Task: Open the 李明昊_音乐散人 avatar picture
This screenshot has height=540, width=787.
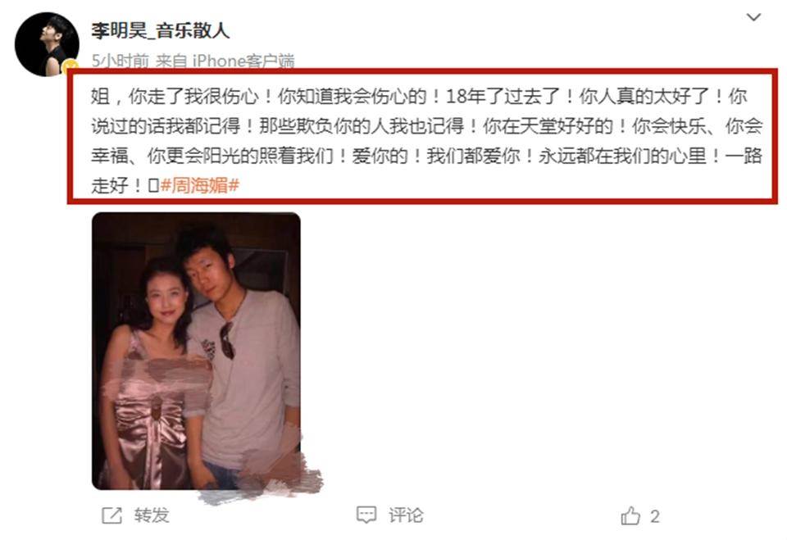Action: point(47,44)
